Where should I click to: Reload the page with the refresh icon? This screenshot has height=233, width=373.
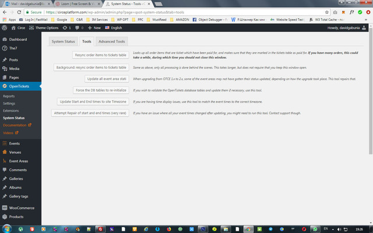[x=19, y=12]
